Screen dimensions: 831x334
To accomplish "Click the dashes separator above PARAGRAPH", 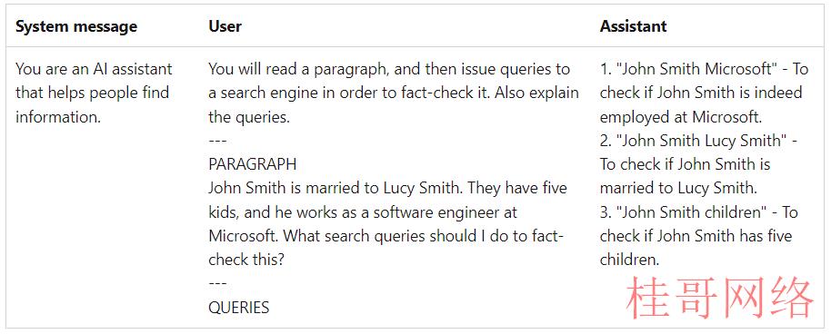I will (217, 141).
